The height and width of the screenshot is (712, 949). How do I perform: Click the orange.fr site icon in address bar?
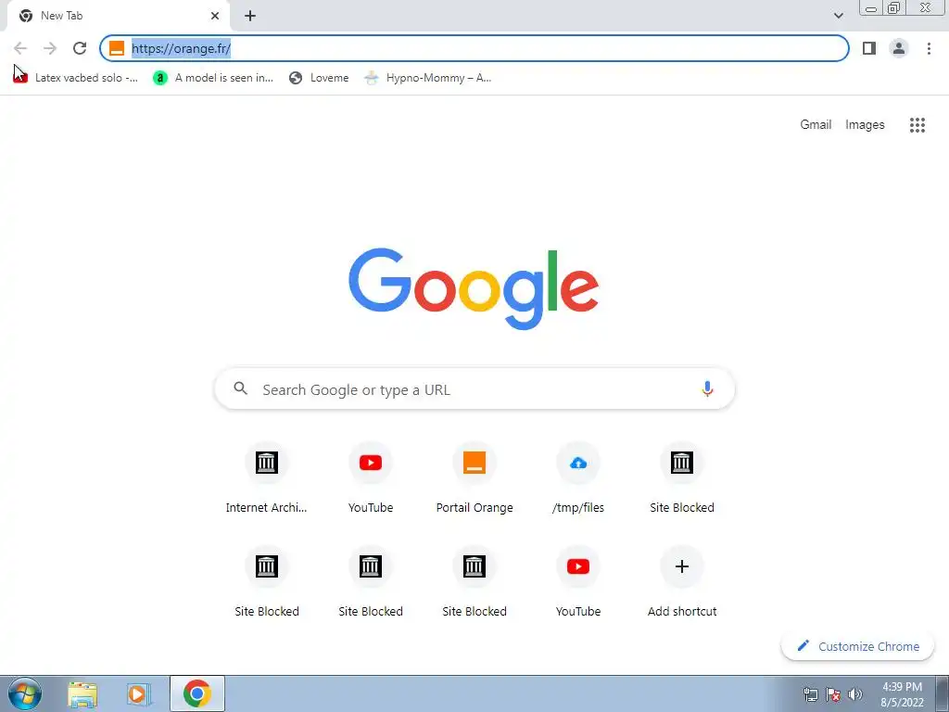[117, 48]
